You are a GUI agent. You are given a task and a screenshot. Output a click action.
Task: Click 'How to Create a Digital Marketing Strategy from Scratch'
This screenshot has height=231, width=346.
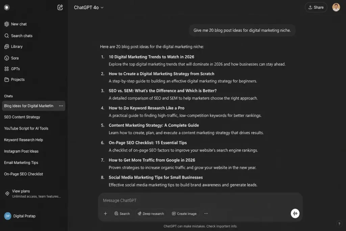point(162,74)
